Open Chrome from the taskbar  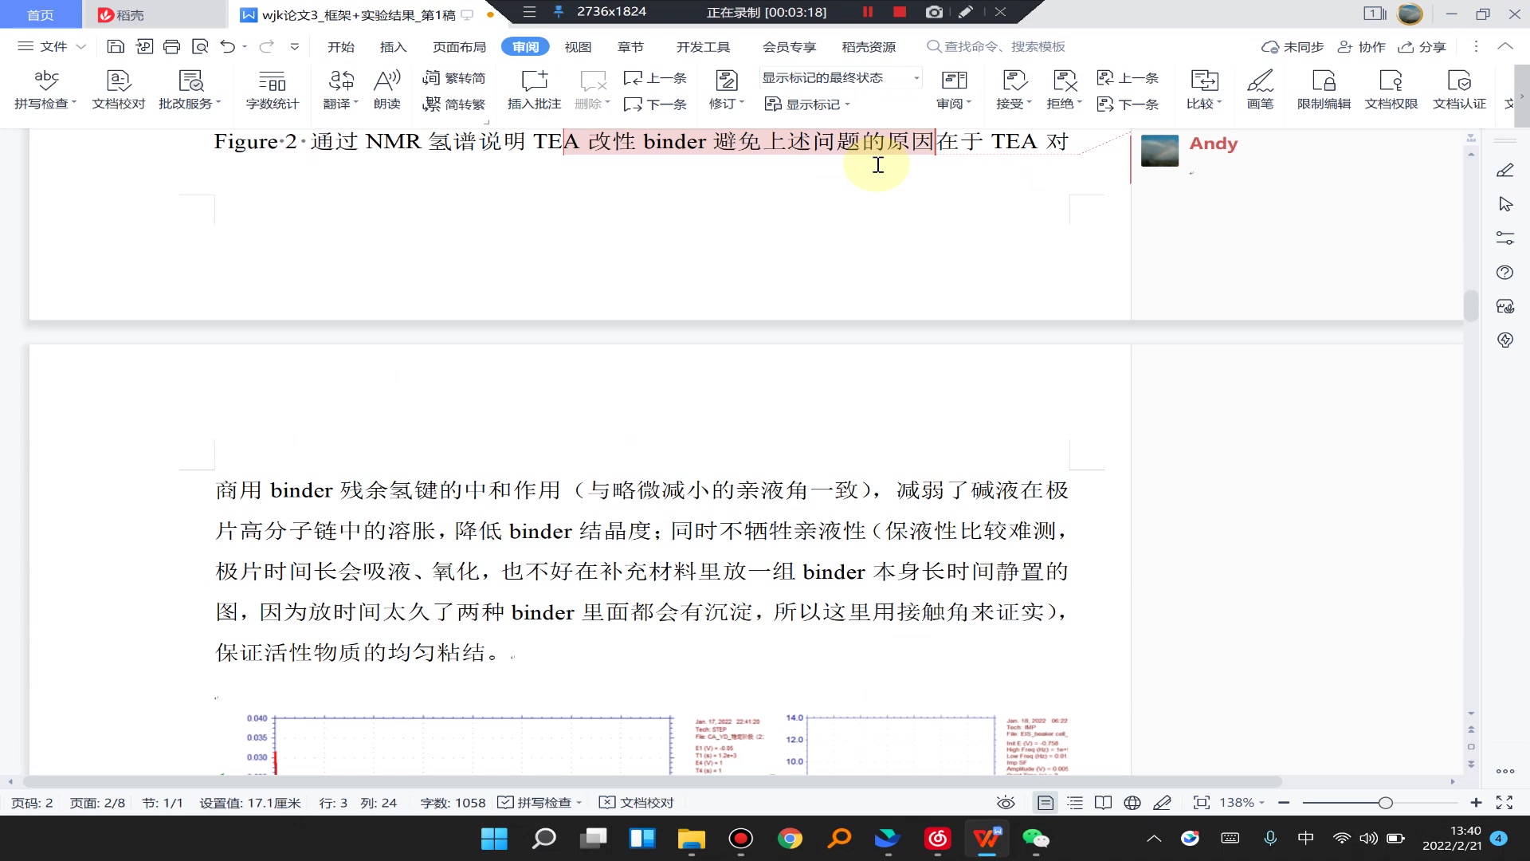(x=790, y=839)
